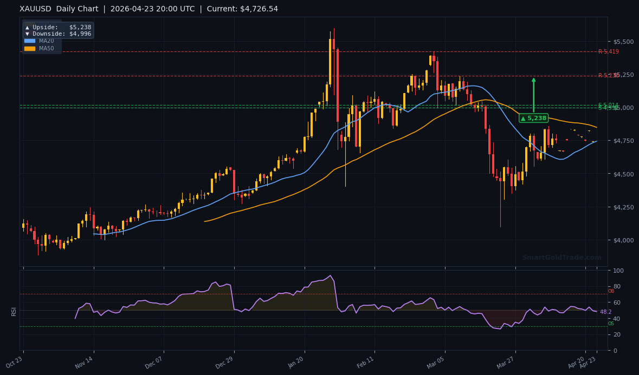The width and height of the screenshot is (639, 375).
Task: Click the RSI label on the indicator panel
Action: tap(14, 312)
